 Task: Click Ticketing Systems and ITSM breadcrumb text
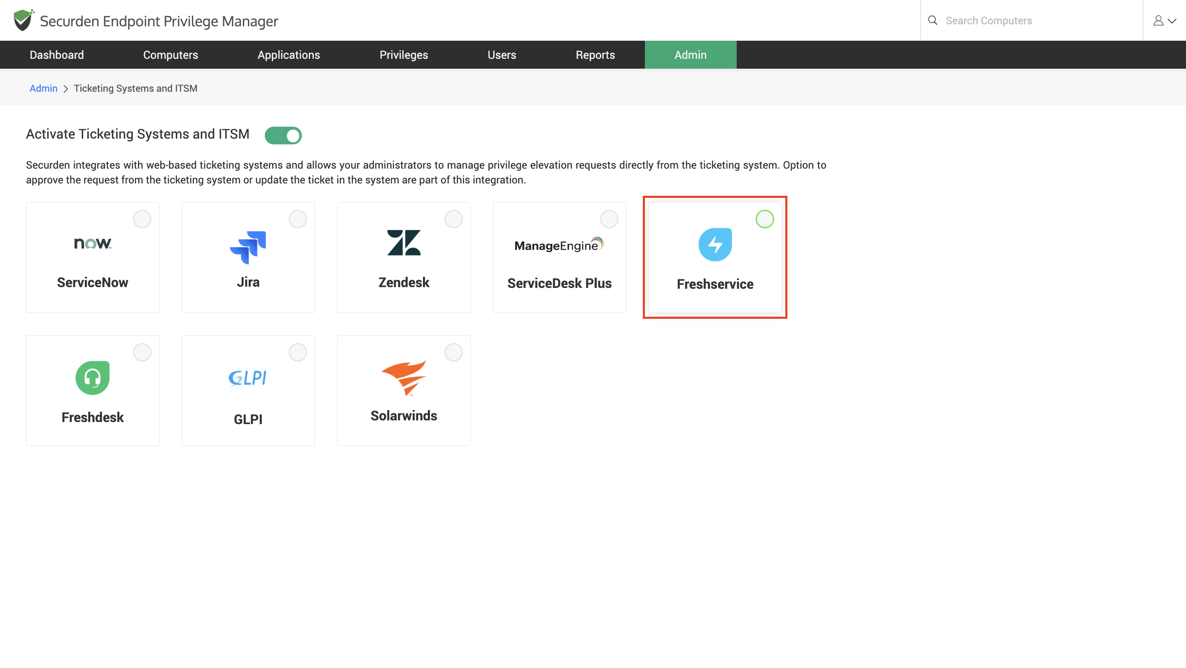(x=135, y=88)
